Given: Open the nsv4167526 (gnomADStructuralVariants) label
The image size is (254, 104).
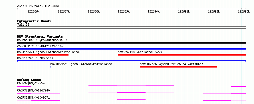Looking at the screenshot, I should pos(171,64).
